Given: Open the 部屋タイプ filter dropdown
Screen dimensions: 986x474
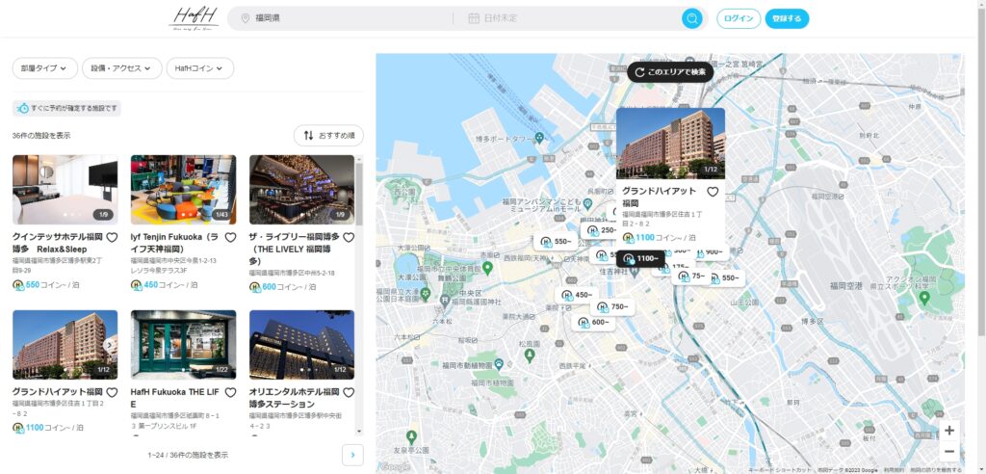Looking at the screenshot, I should [44, 68].
